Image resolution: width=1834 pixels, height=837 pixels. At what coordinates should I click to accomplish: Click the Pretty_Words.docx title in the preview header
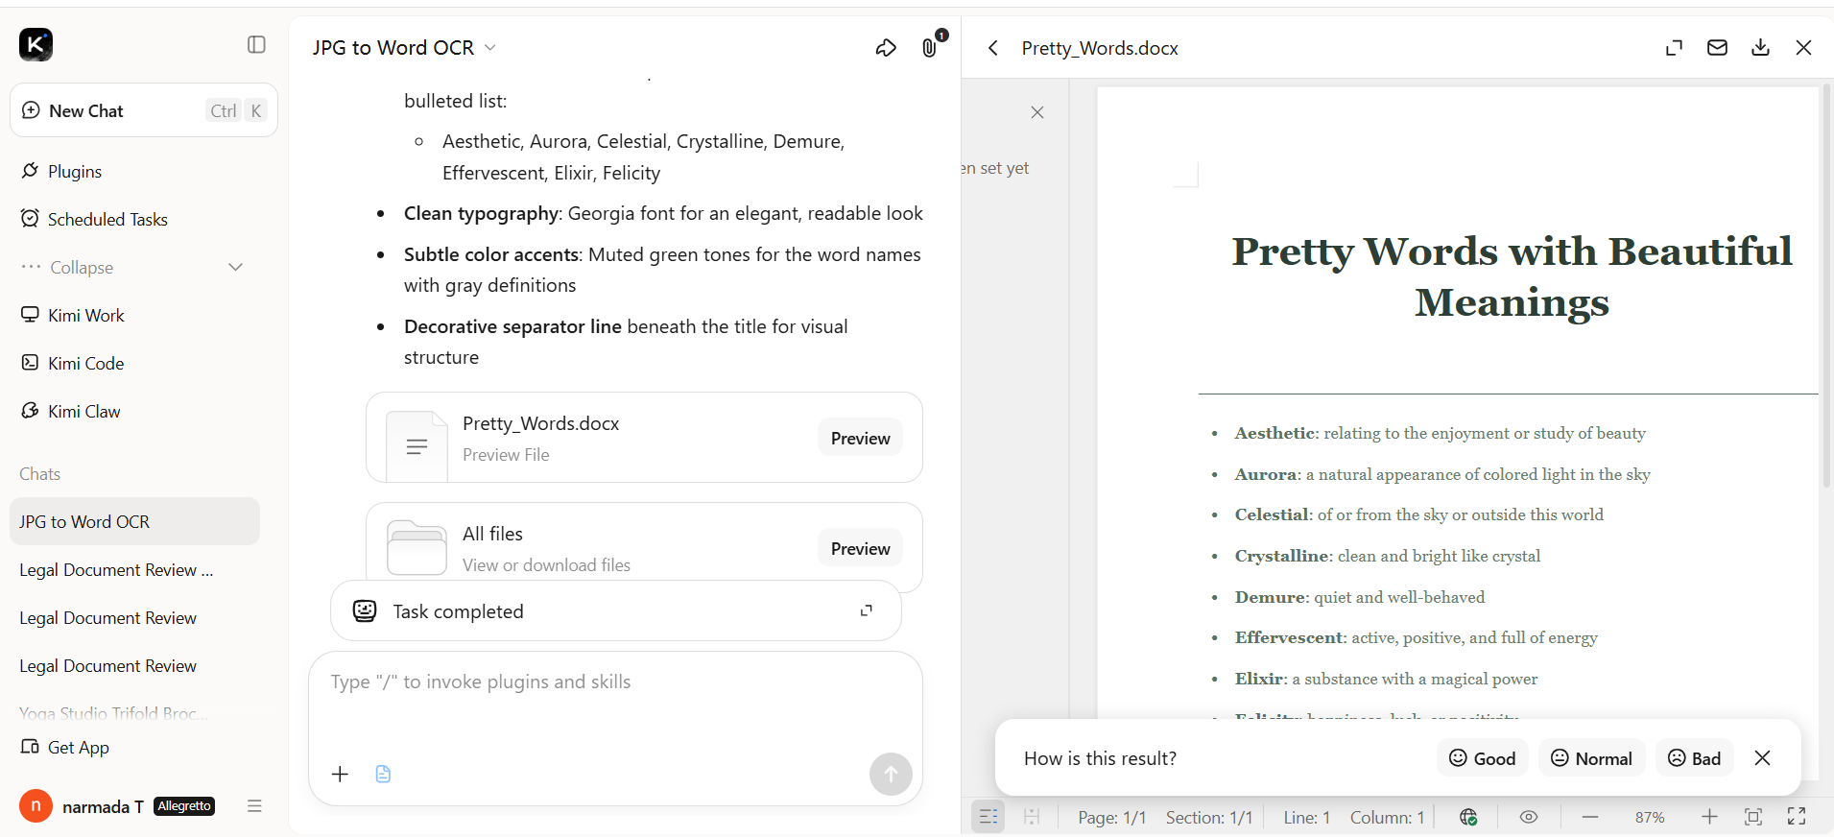1100,48
